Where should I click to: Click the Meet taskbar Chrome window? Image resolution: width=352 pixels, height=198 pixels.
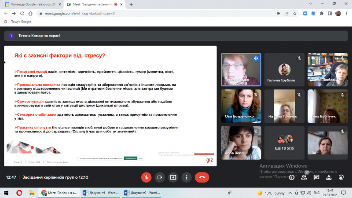59,193
